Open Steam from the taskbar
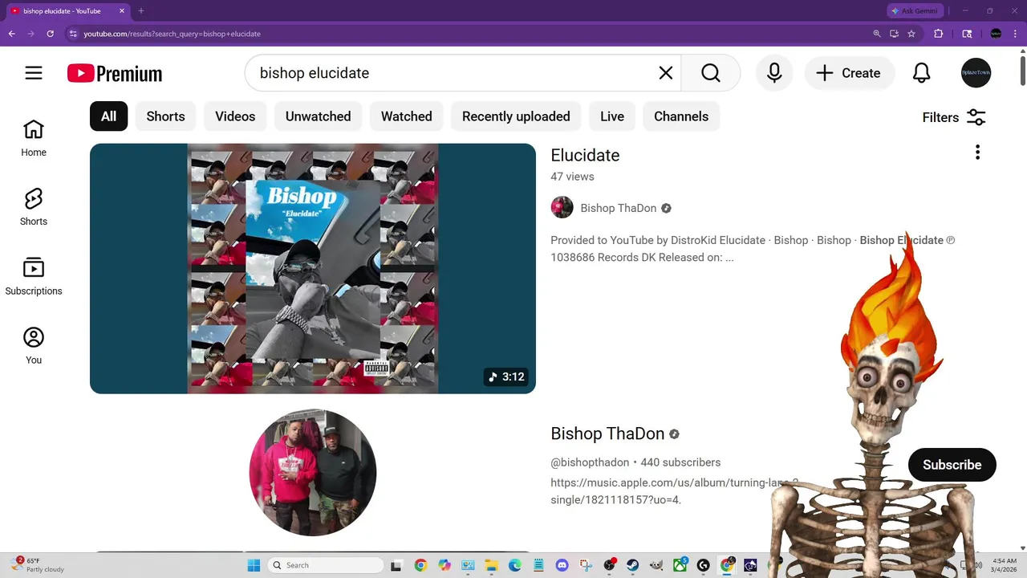Image resolution: width=1027 pixels, height=578 pixels. [x=633, y=565]
